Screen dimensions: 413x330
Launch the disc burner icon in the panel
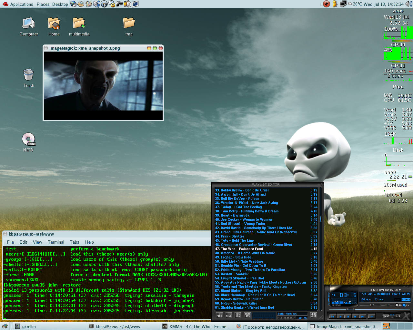tap(104, 4)
